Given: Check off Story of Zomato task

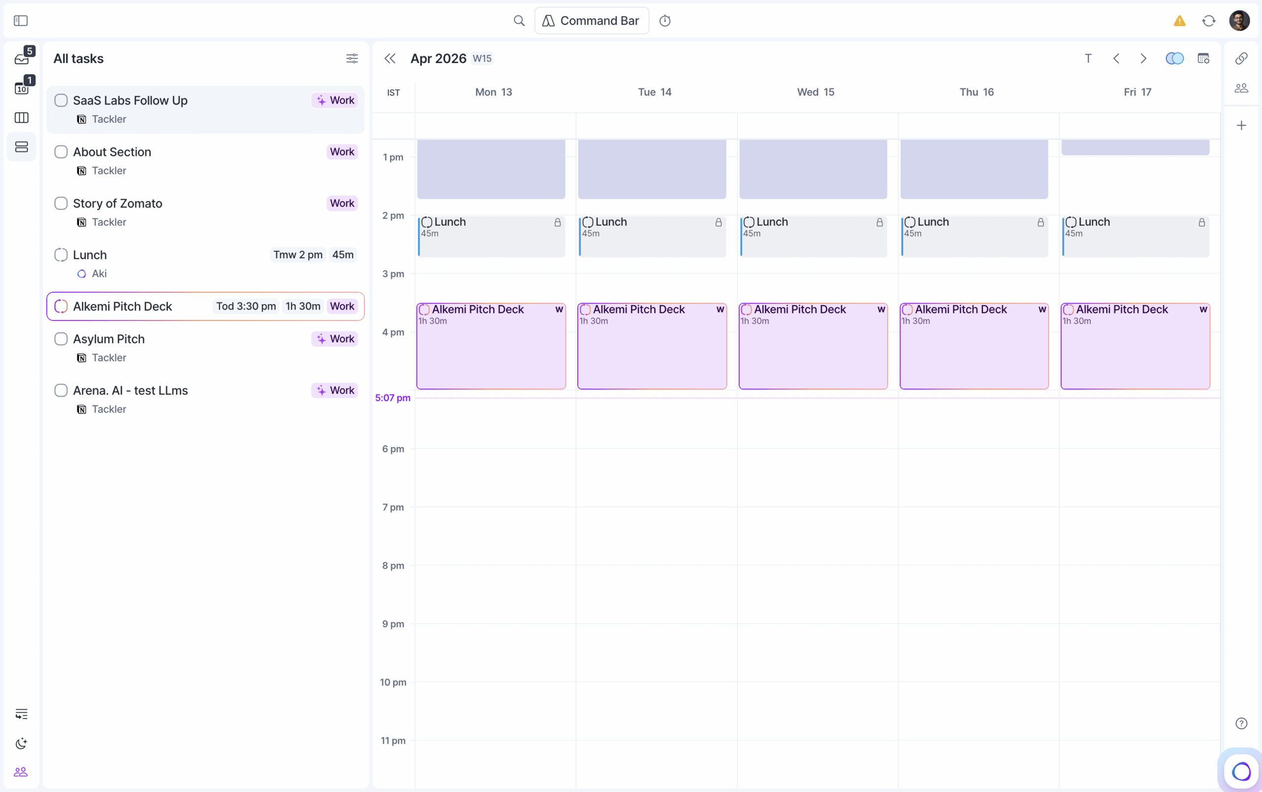Looking at the screenshot, I should (x=61, y=203).
